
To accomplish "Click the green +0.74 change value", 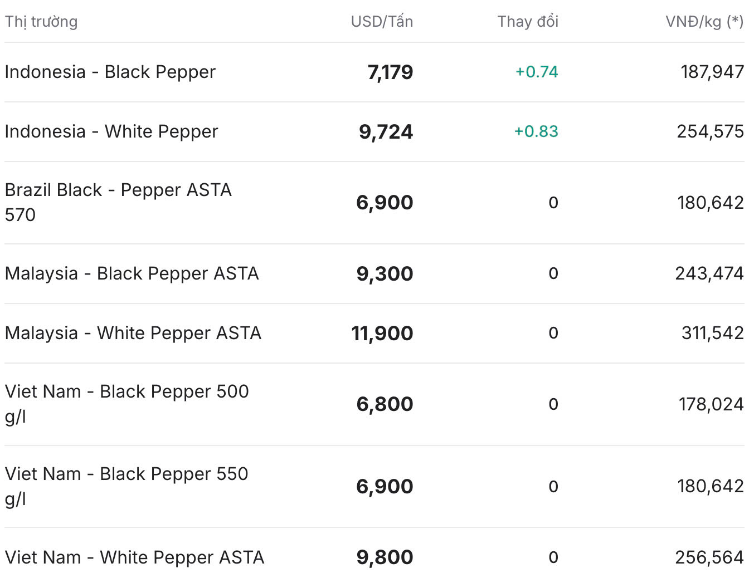I will pos(537,72).
